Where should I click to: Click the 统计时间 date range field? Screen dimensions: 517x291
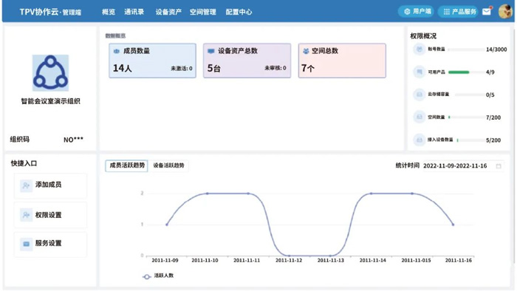pyautogui.click(x=463, y=165)
